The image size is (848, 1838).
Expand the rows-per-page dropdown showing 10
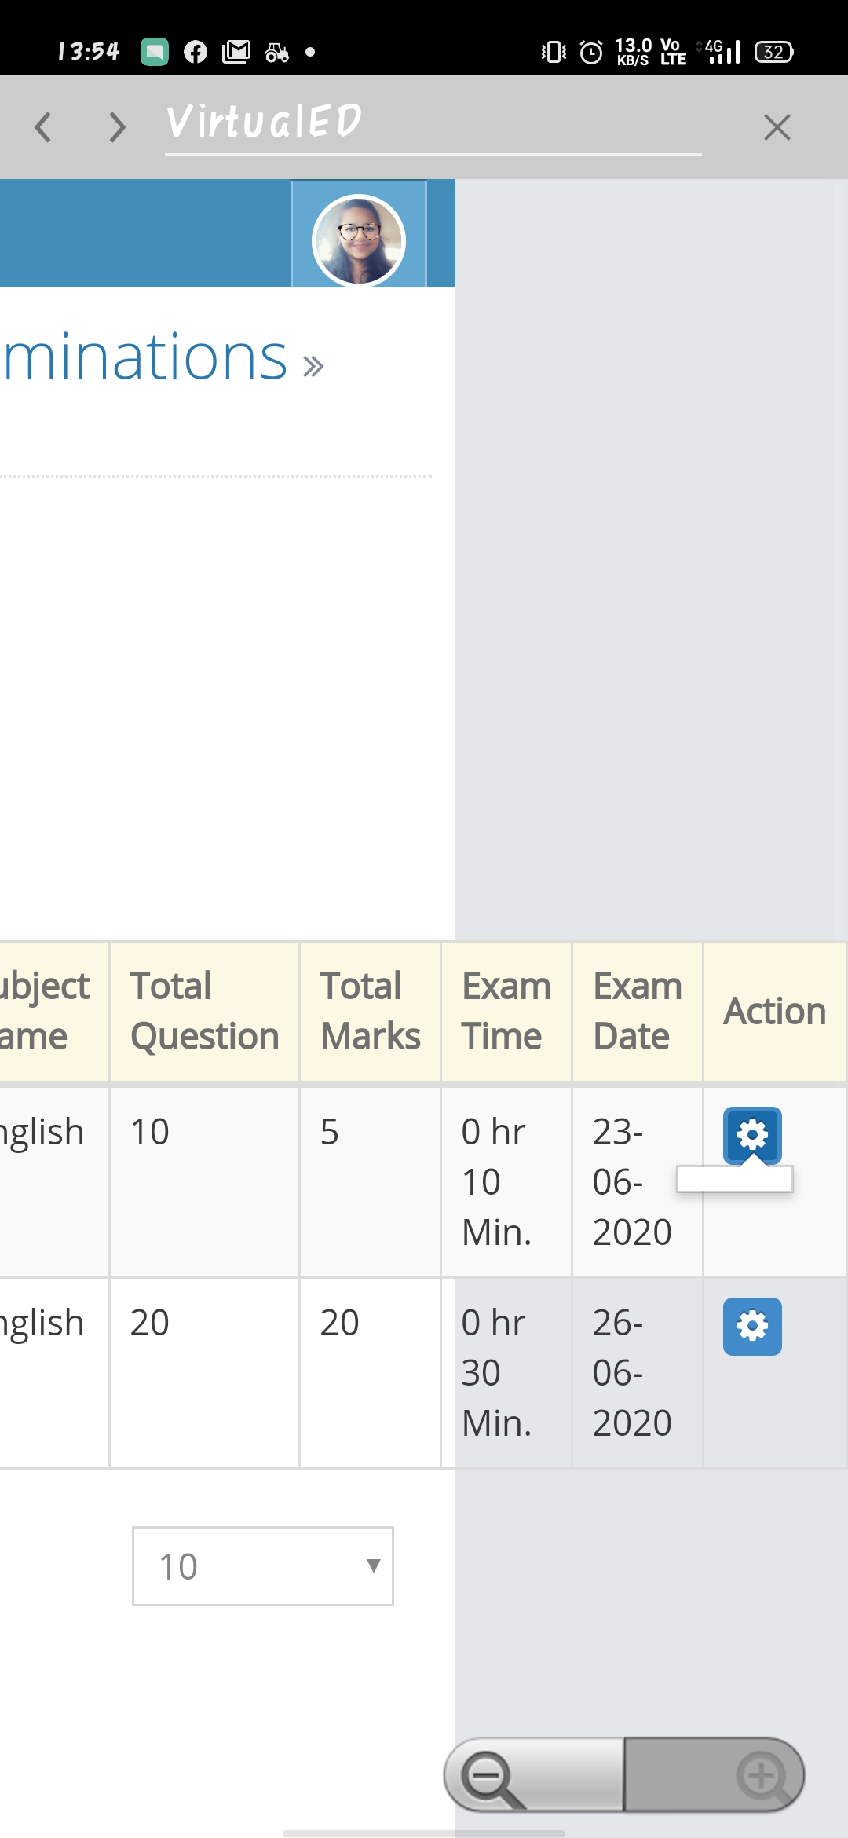pos(263,1566)
